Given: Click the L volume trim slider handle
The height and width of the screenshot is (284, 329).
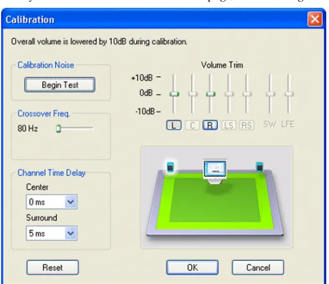Looking at the screenshot, I should coord(174,94).
